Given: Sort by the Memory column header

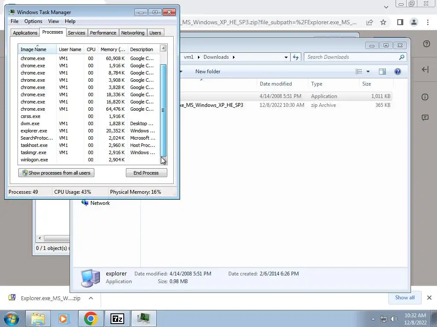Looking at the screenshot, I should point(113,49).
